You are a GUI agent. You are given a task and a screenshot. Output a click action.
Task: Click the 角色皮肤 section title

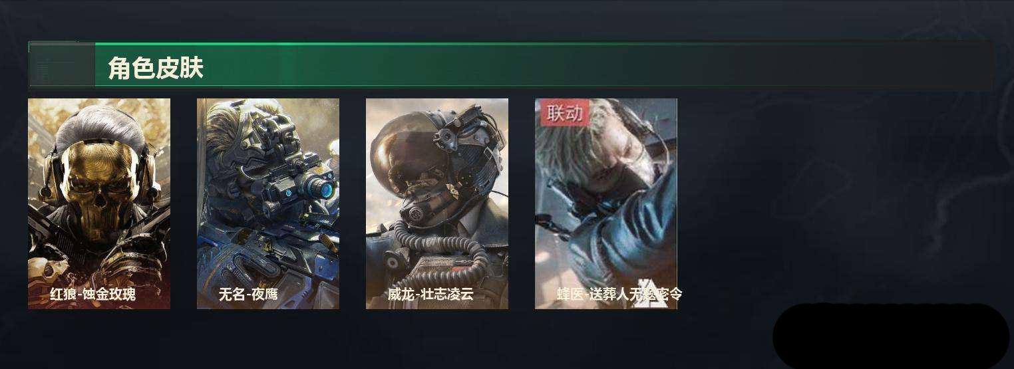click(156, 68)
